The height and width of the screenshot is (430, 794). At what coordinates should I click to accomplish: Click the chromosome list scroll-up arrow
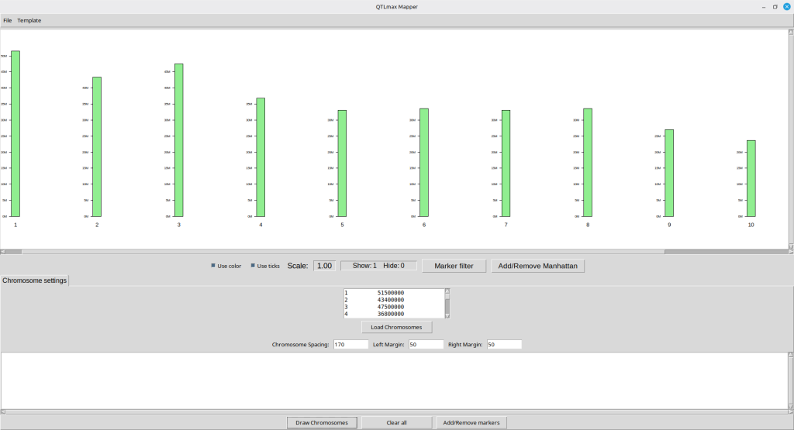tap(447, 292)
